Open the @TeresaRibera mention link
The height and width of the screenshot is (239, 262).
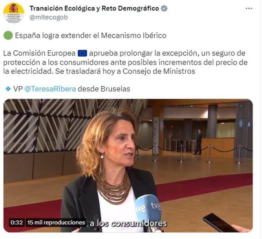coord(50,89)
